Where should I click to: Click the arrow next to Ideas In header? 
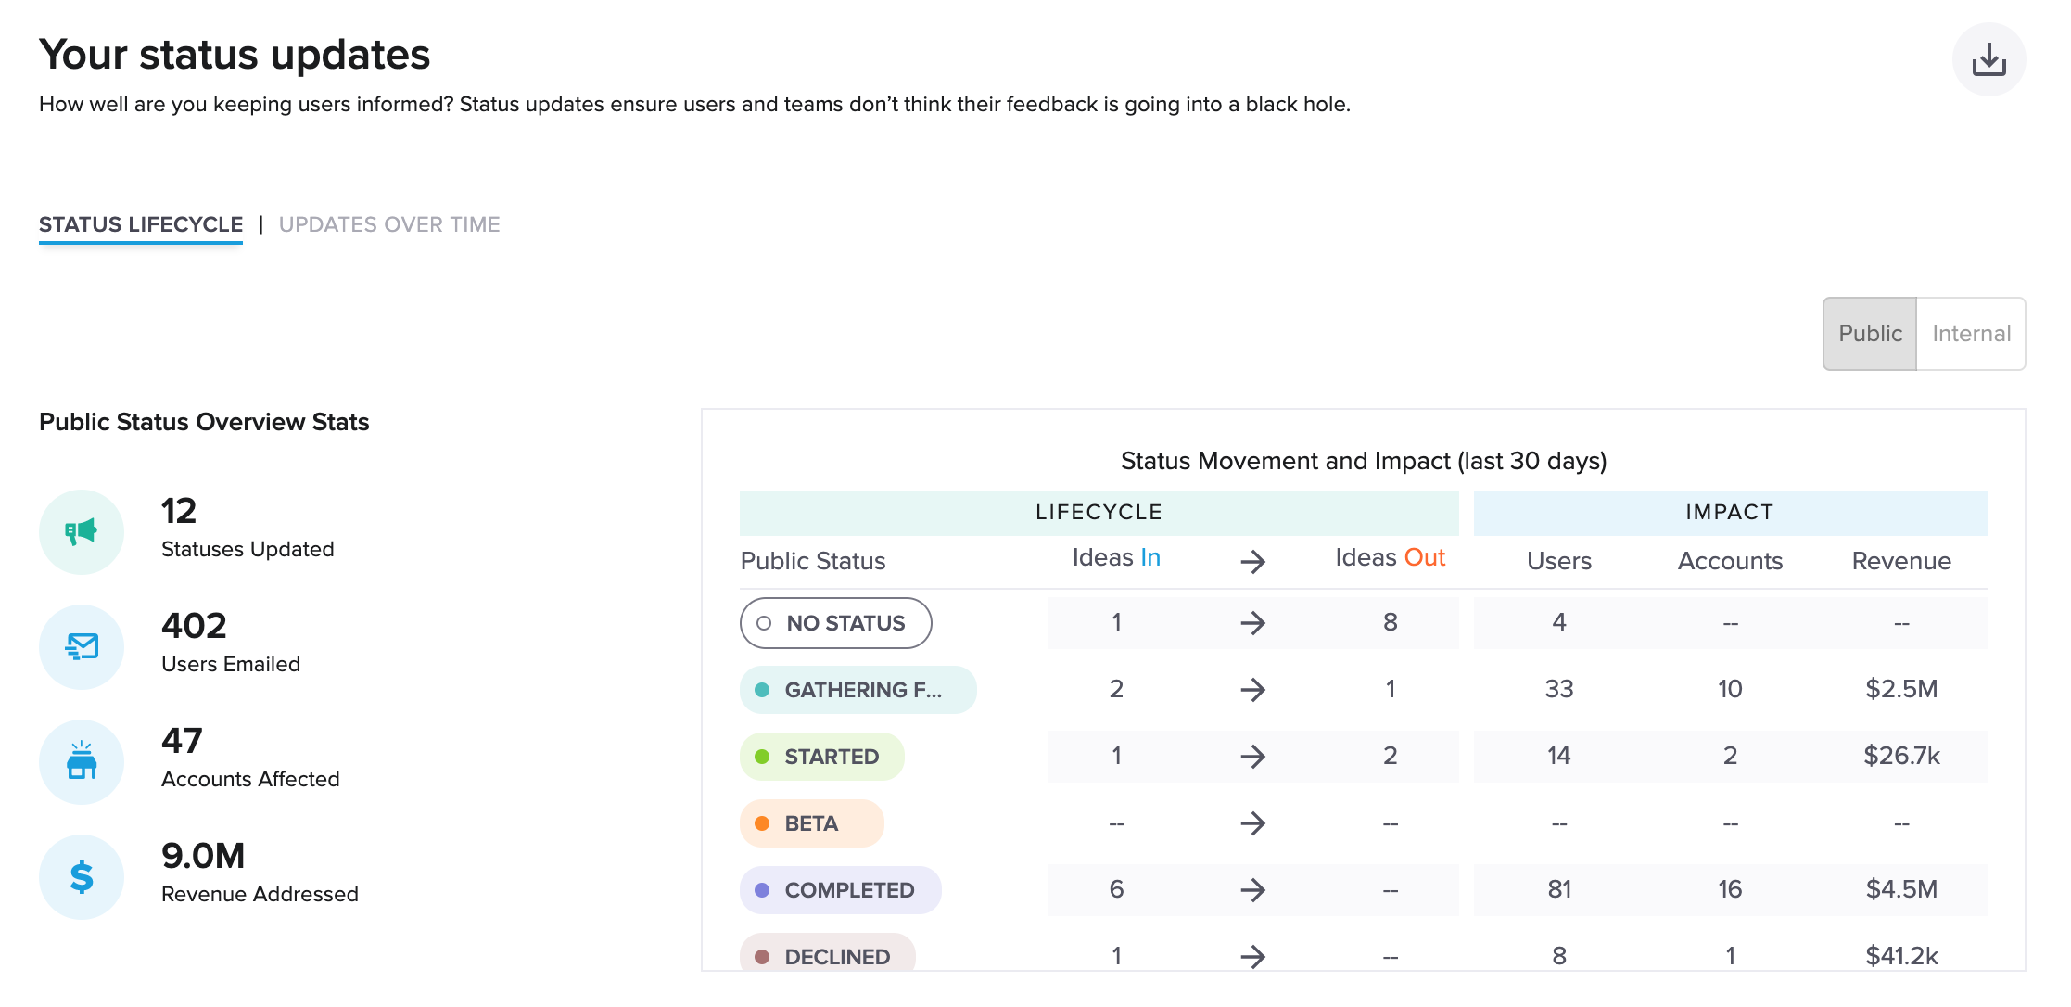click(x=1255, y=560)
